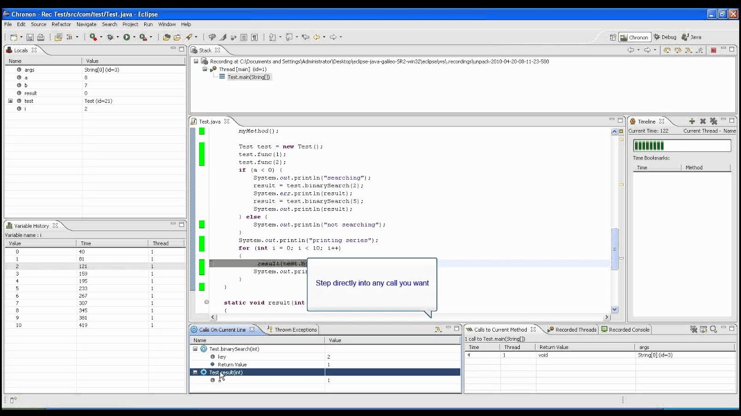Collapse the test variable in Locals
This screenshot has width=741, height=416.
(10, 101)
